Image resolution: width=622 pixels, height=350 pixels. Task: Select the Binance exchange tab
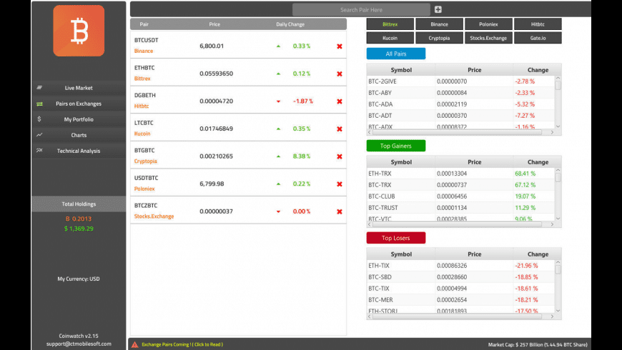point(439,24)
